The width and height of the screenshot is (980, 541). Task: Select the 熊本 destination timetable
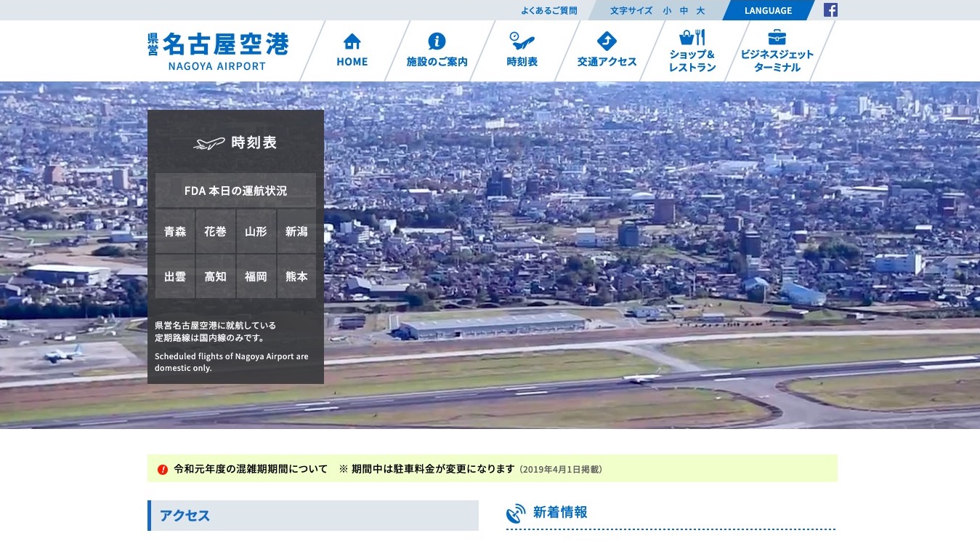click(296, 277)
